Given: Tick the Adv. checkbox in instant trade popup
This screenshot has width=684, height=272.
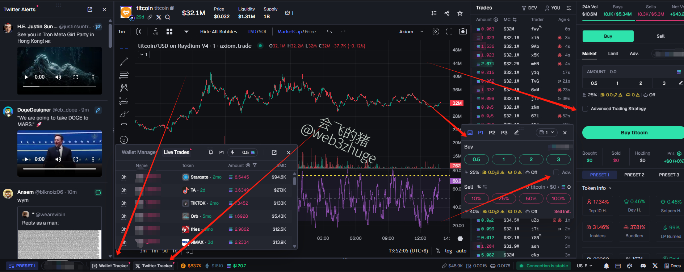Looking at the screenshot, I should coord(556,172).
